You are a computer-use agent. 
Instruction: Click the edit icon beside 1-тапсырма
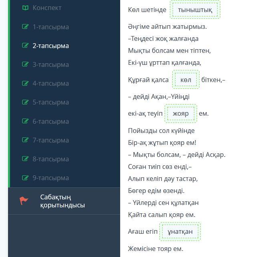pos(25,27)
